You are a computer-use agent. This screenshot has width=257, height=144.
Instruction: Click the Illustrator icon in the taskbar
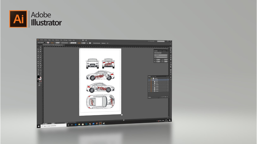pos(100,123)
